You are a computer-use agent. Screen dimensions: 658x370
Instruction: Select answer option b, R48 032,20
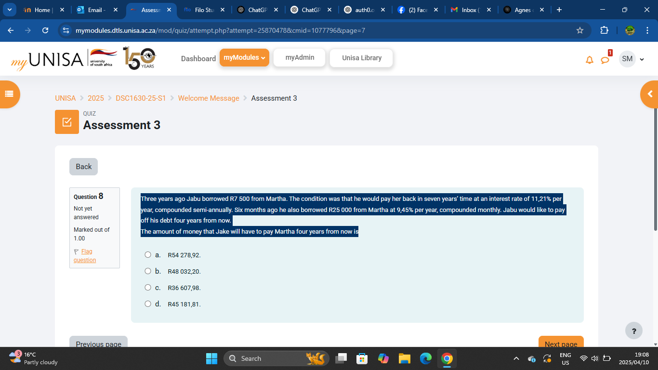tap(148, 271)
